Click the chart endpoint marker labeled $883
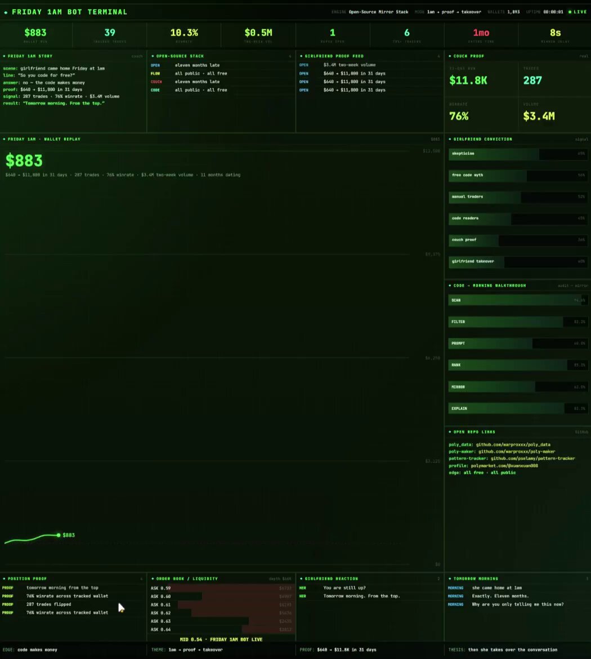 click(x=59, y=535)
